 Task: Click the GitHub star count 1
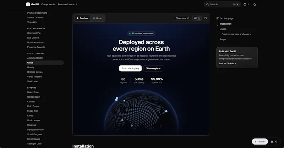248,4
